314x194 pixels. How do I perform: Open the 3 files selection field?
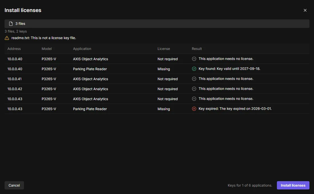157,24
